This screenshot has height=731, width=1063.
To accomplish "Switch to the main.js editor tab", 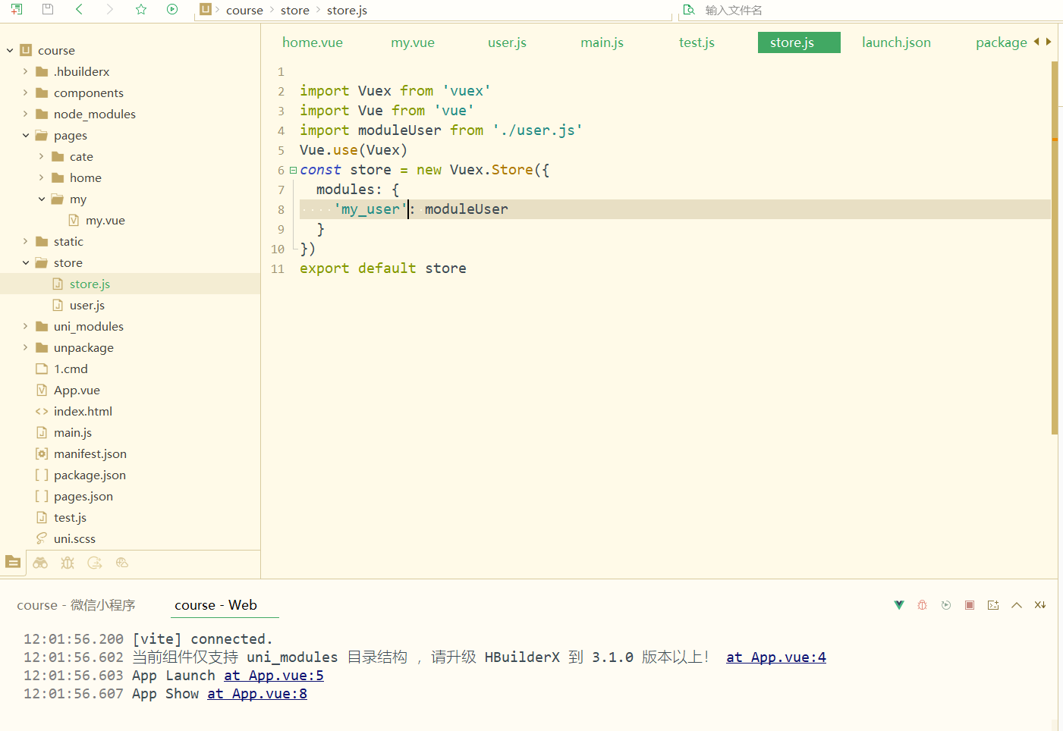I will 602,42.
